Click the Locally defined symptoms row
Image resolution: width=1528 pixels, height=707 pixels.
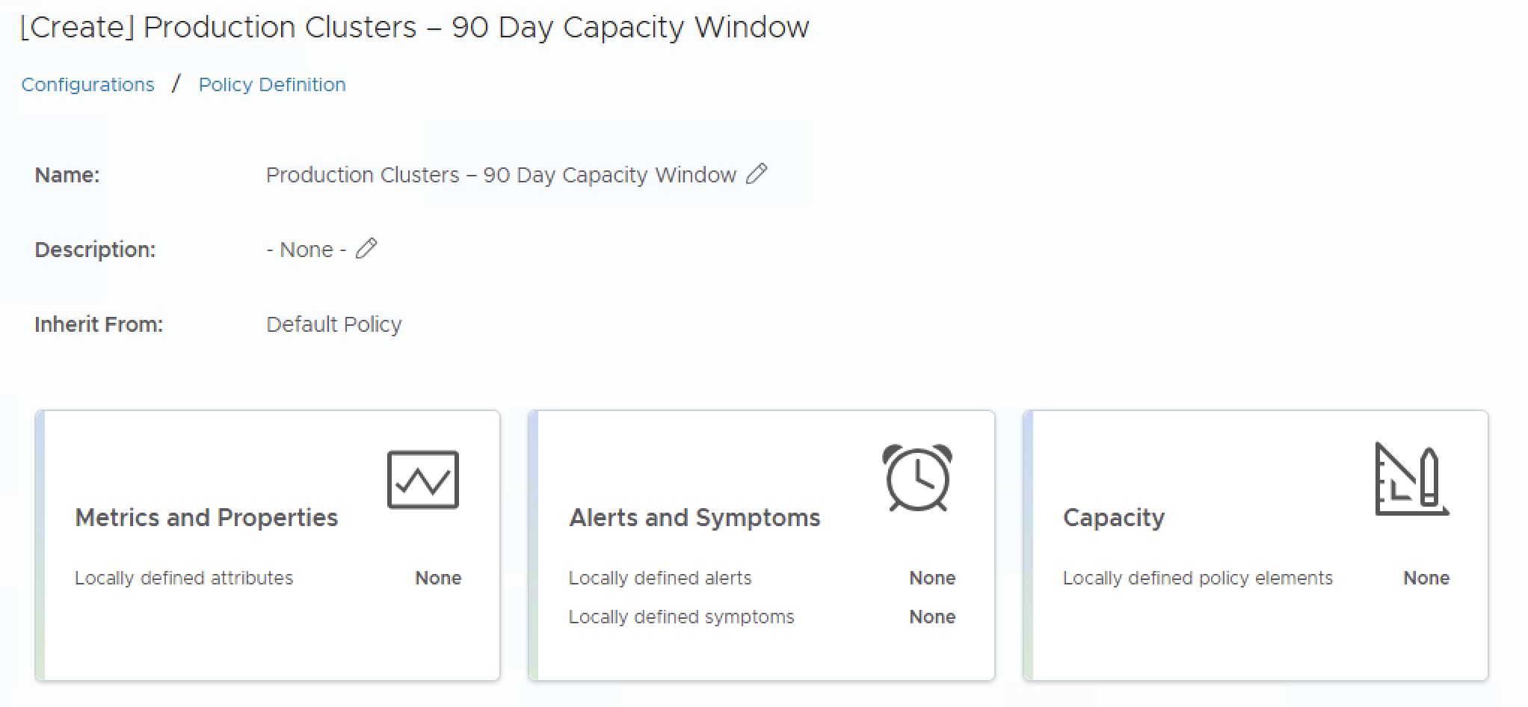(x=681, y=617)
